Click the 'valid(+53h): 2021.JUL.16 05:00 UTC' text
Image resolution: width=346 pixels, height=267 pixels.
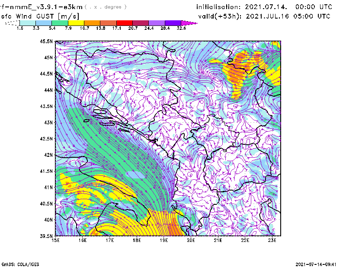pos(264,16)
